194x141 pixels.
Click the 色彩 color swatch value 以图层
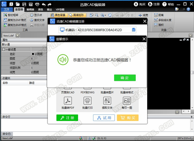[37, 54]
